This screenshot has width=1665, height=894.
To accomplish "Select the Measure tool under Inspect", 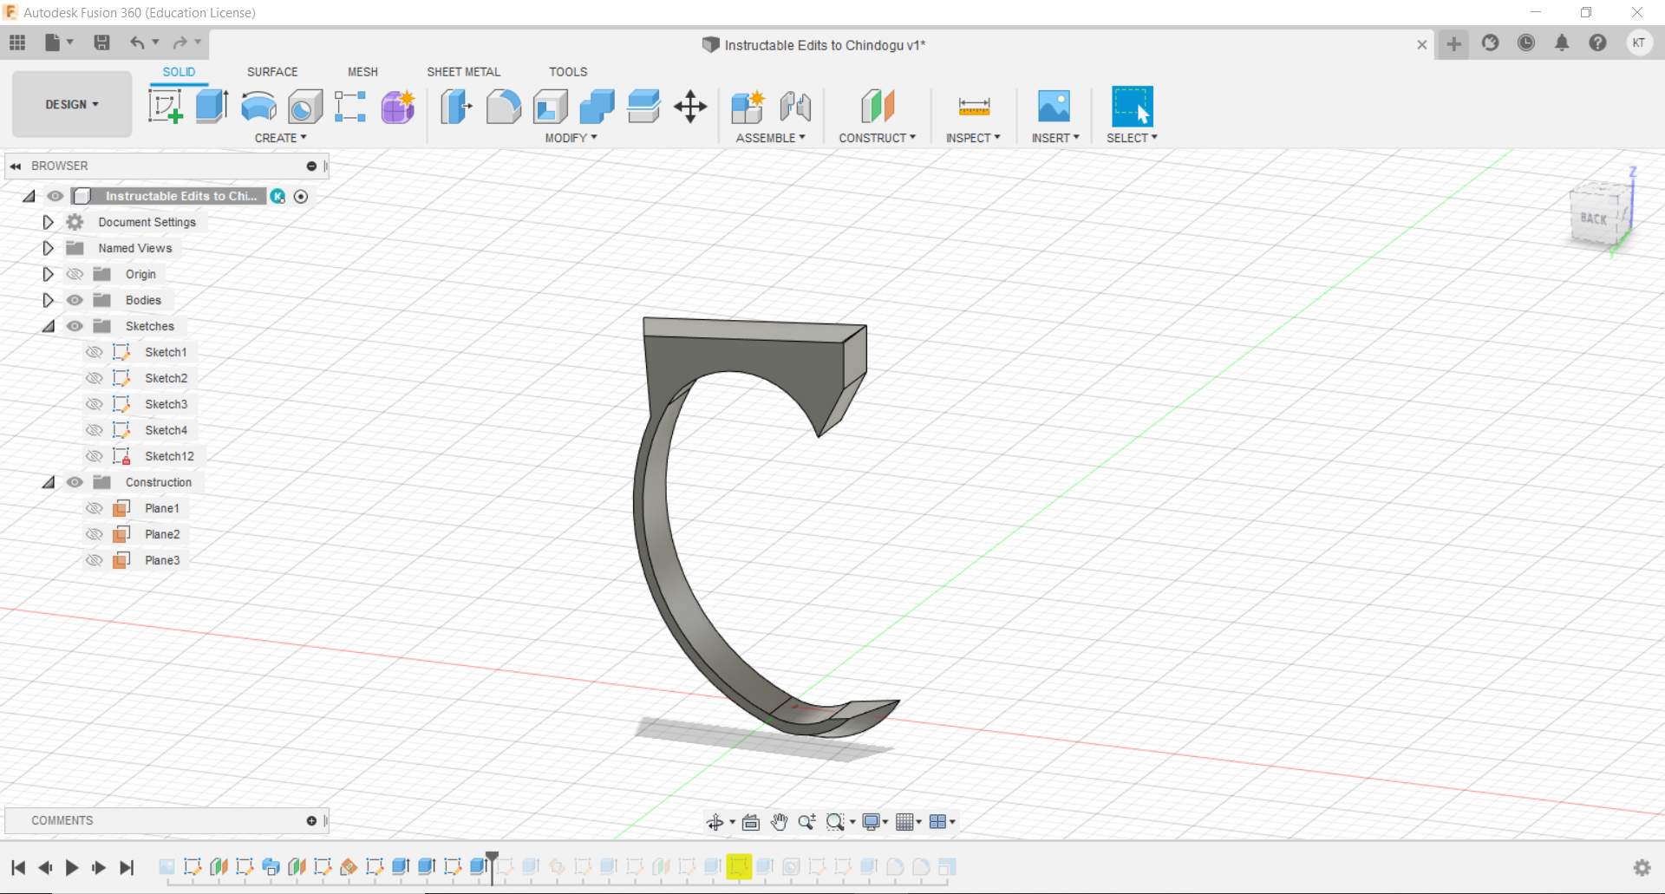I will pos(974,107).
